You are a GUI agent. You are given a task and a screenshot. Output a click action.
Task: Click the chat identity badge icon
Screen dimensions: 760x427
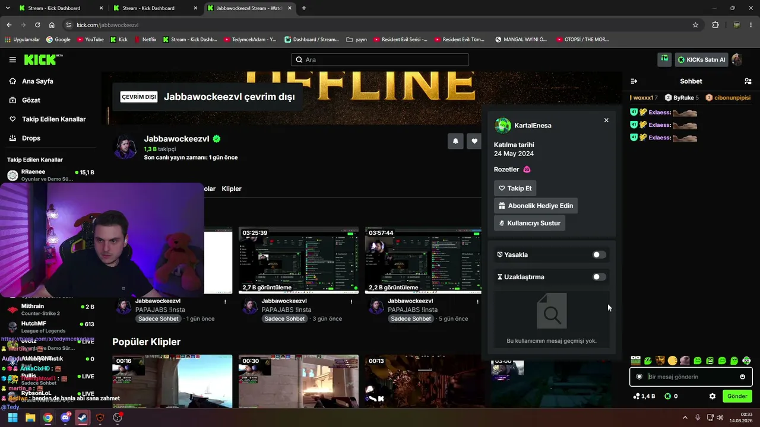[639, 377]
